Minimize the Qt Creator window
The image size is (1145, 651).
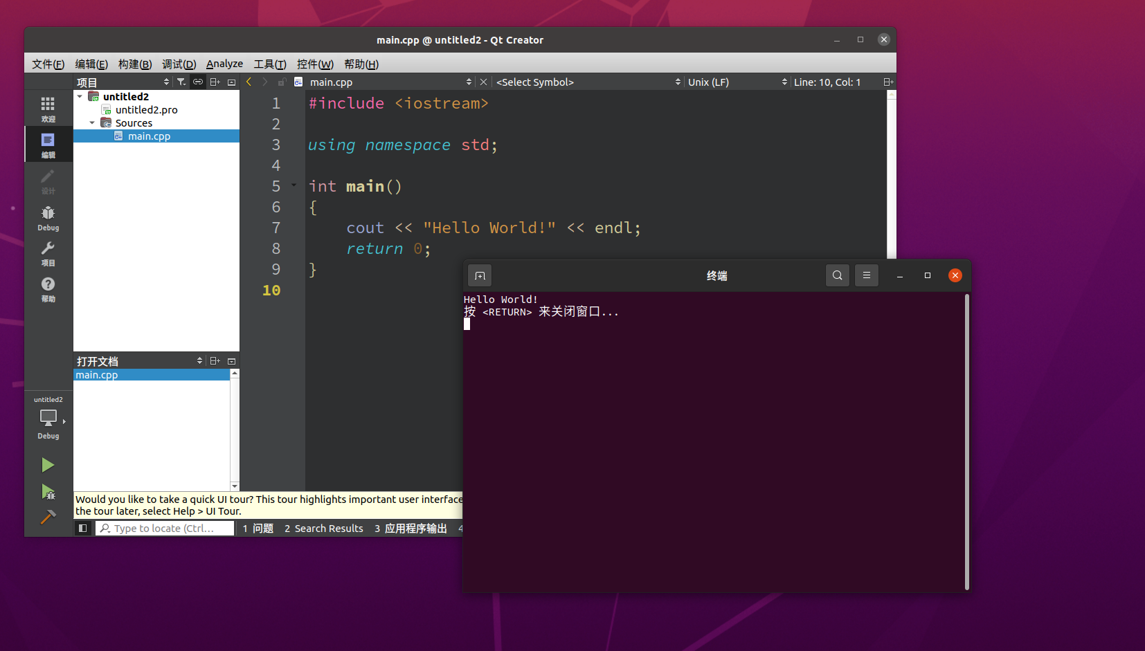pos(837,39)
